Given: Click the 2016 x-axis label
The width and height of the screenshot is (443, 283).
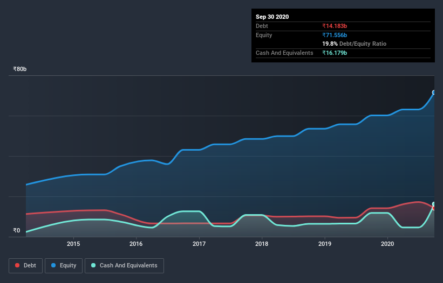Looking at the screenshot, I should tap(136, 244).
